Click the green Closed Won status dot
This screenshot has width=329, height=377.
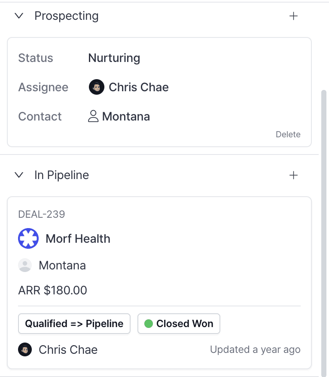tap(149, 324)
